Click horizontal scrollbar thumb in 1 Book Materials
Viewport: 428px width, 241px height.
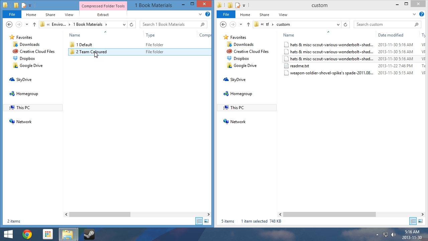(100, 214)
